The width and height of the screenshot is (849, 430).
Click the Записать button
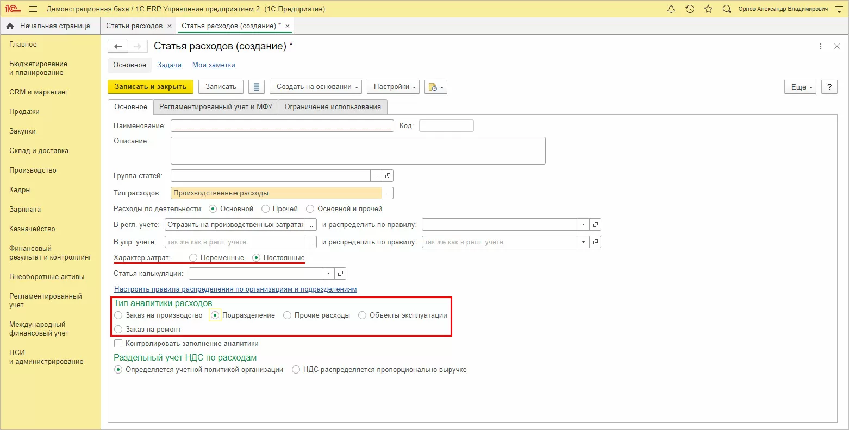click(221, 87)
